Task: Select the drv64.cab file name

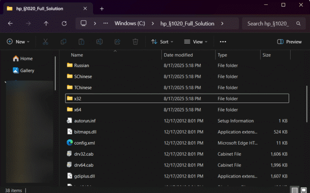Action: click(84, 165)
